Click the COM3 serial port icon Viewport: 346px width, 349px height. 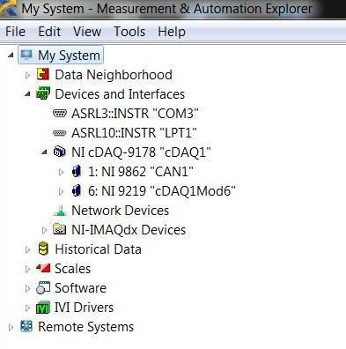[x=60, y=113]
